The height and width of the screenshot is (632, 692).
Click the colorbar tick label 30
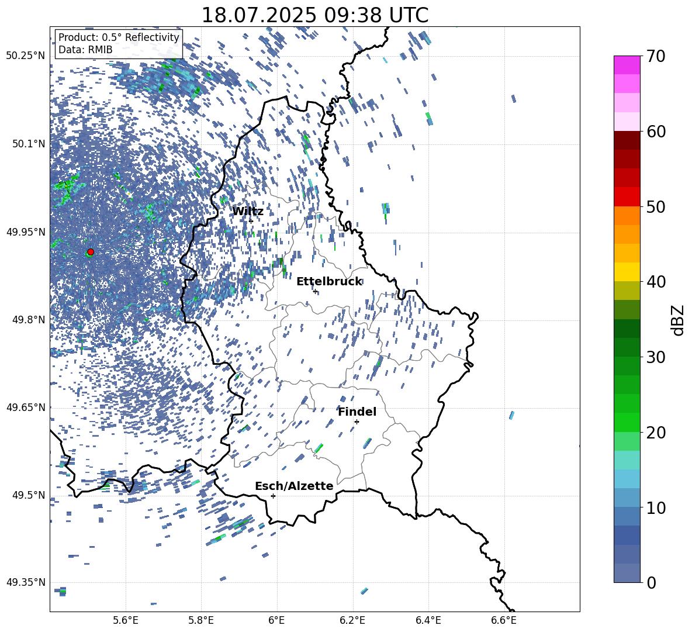(656, 357)
